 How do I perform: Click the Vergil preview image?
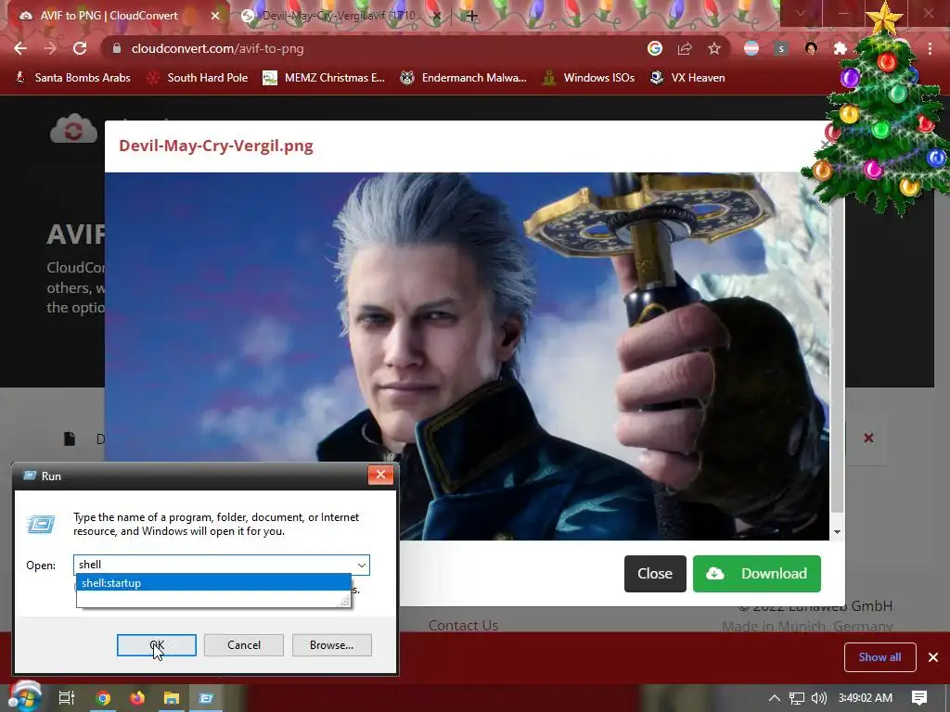(467, 356)
